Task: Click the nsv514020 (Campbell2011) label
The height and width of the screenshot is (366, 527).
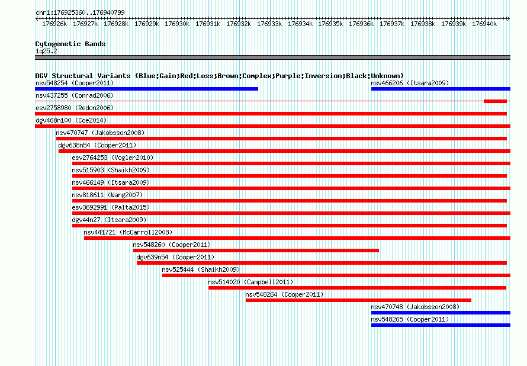Action: point(250,282)
